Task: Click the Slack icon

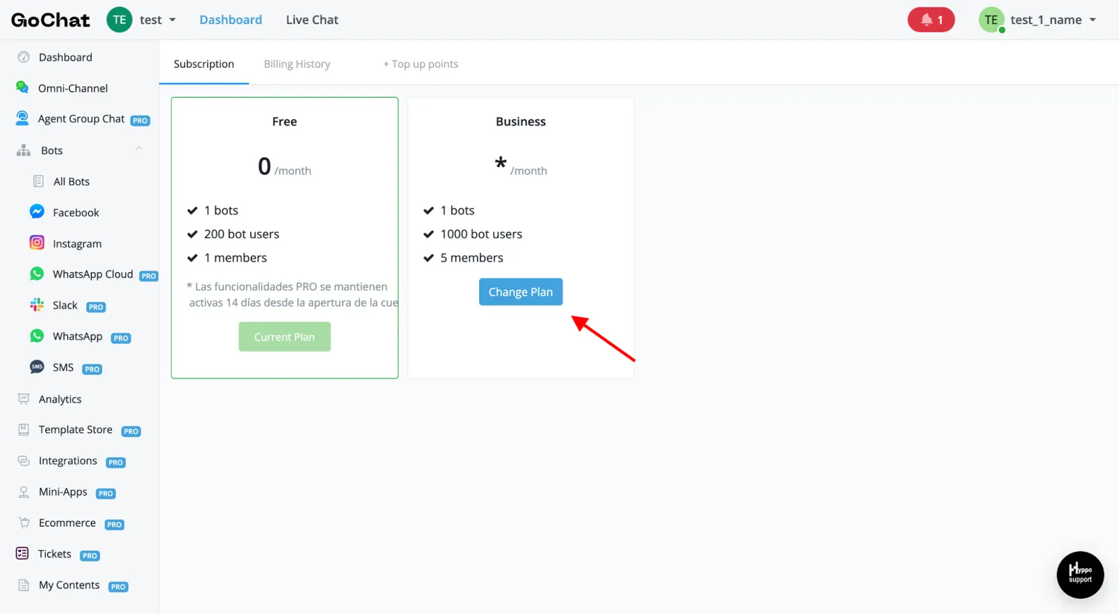Action: pyautogui.click(x=37, y=305)
